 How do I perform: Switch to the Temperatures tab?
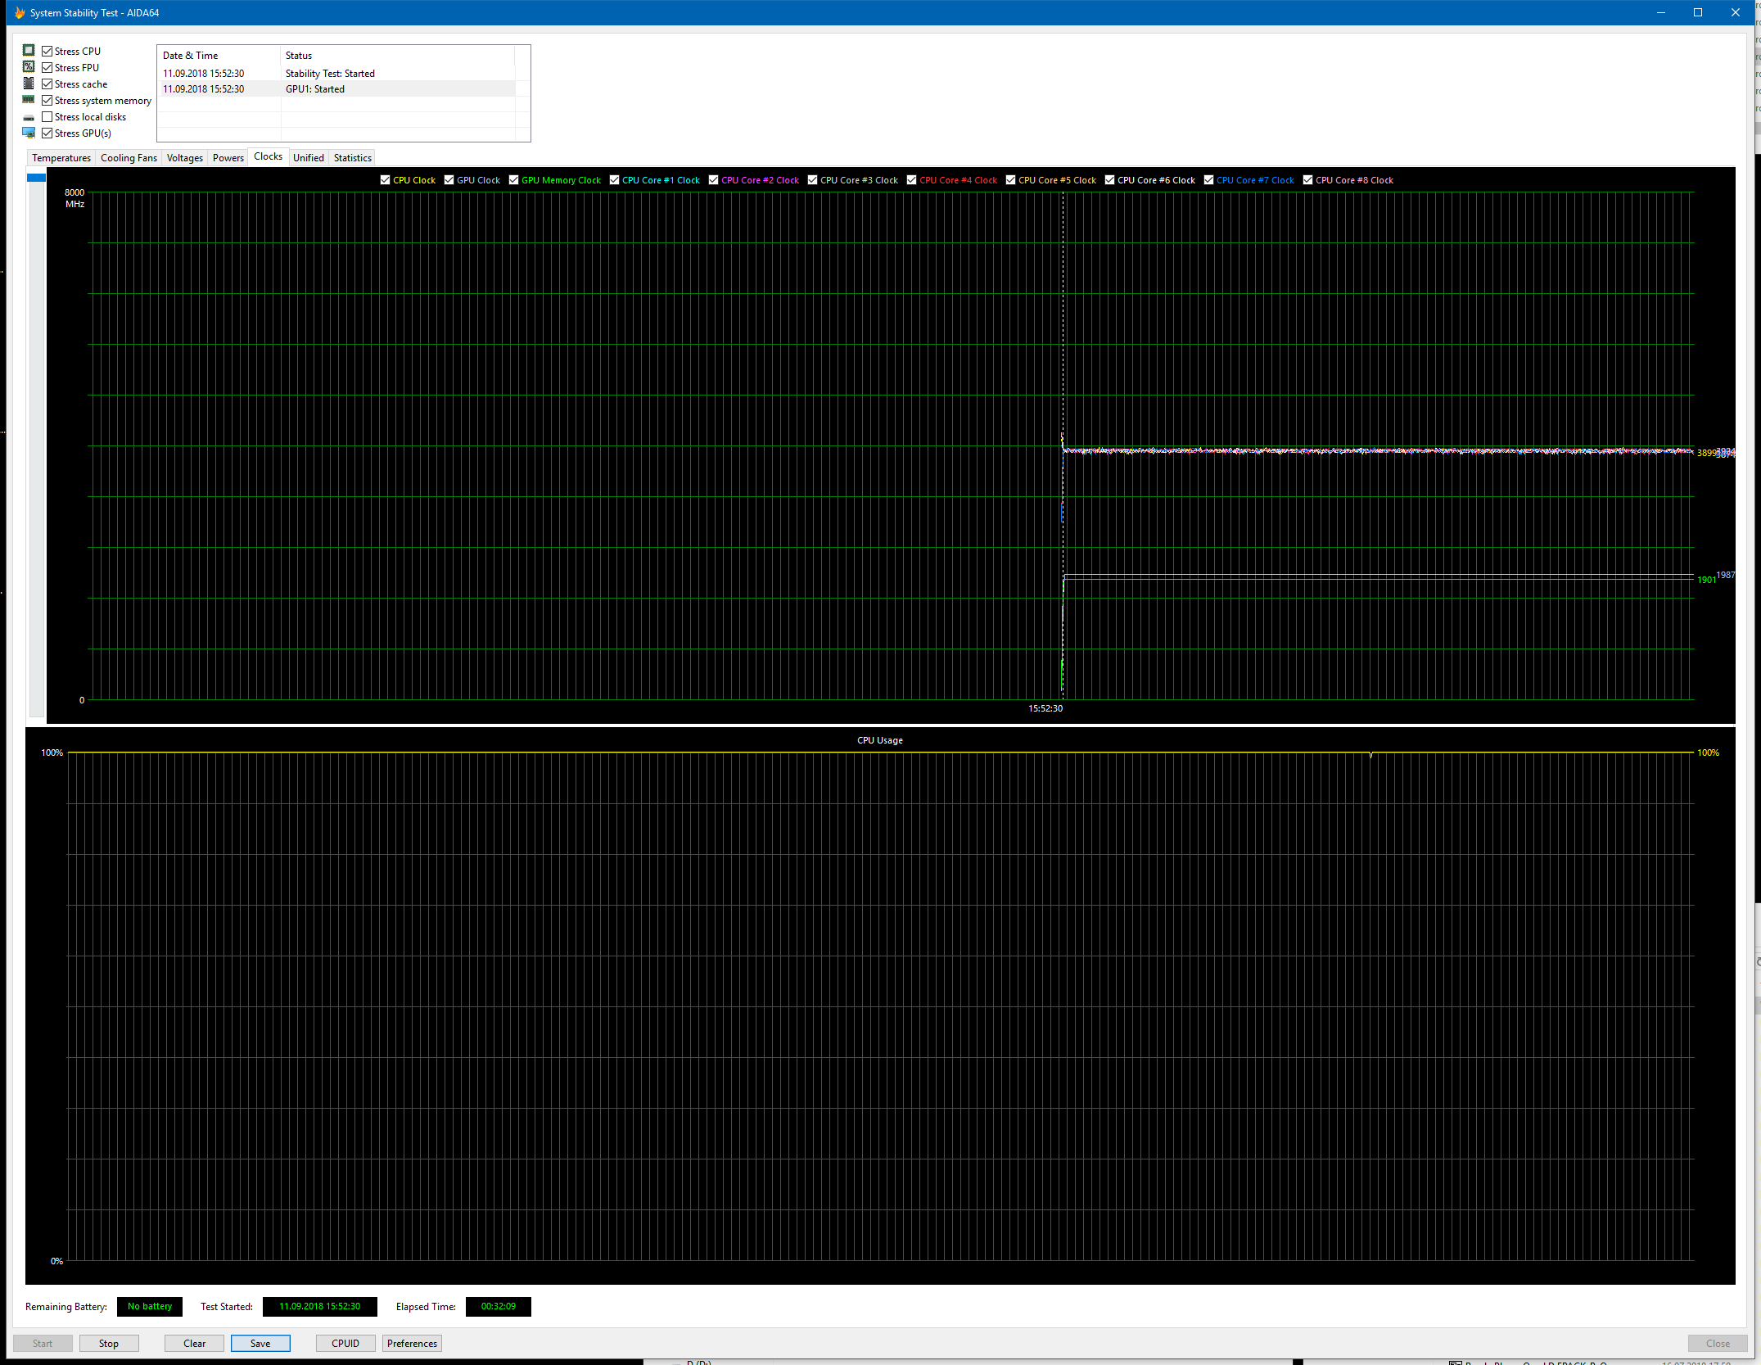point(61,158)
